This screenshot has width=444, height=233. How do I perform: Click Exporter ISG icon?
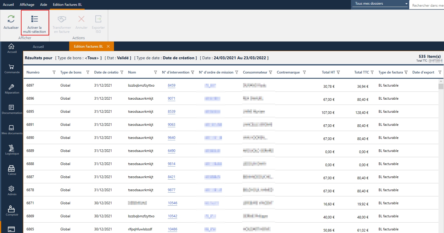[x=98, y=19]
